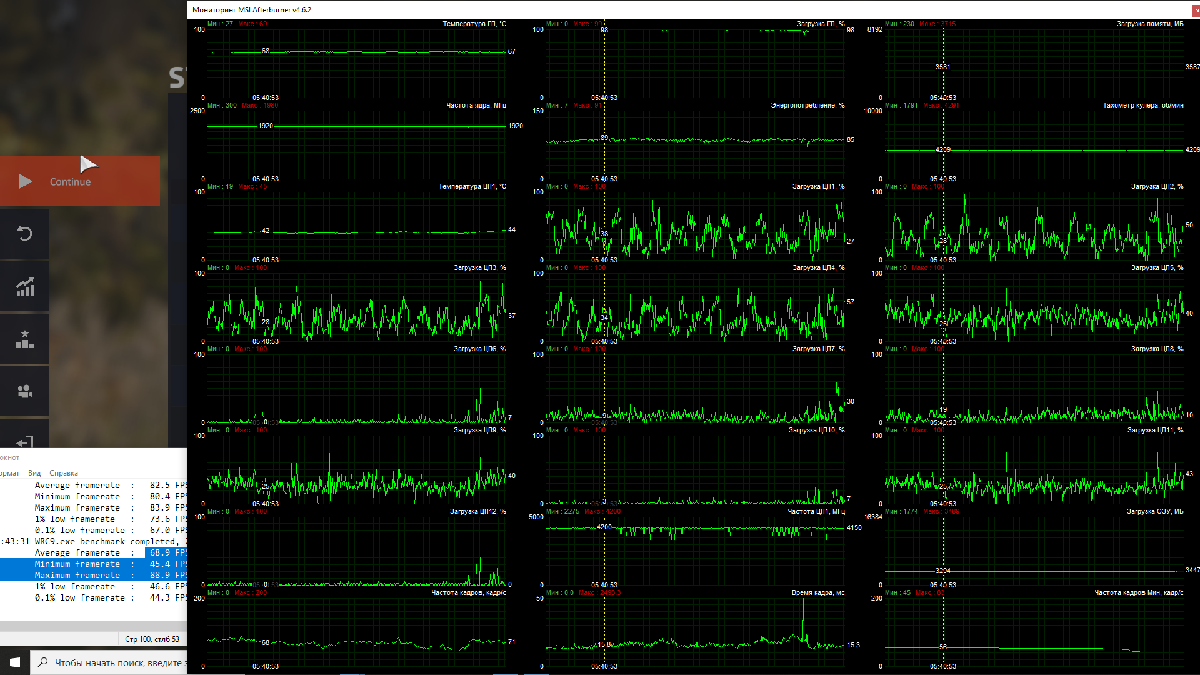Click the Notepad horizontal scrollbar
1200x675 pixels.
click(94, 626)
